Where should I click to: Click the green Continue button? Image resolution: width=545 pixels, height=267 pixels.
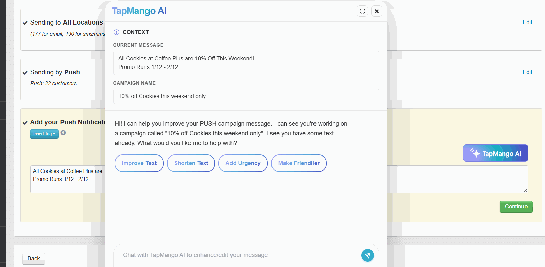click(516, 207)
